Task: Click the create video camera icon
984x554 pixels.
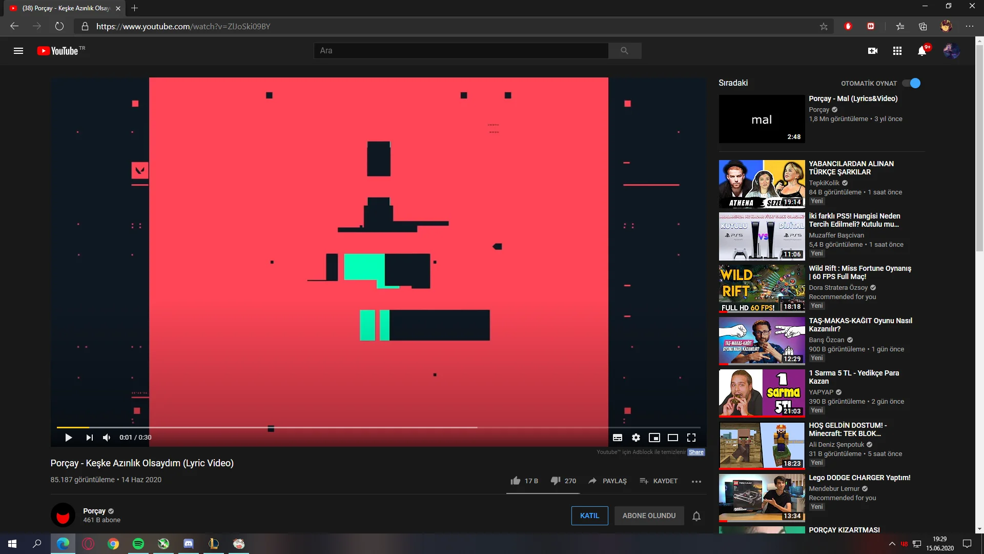Action: click(872, 51)
